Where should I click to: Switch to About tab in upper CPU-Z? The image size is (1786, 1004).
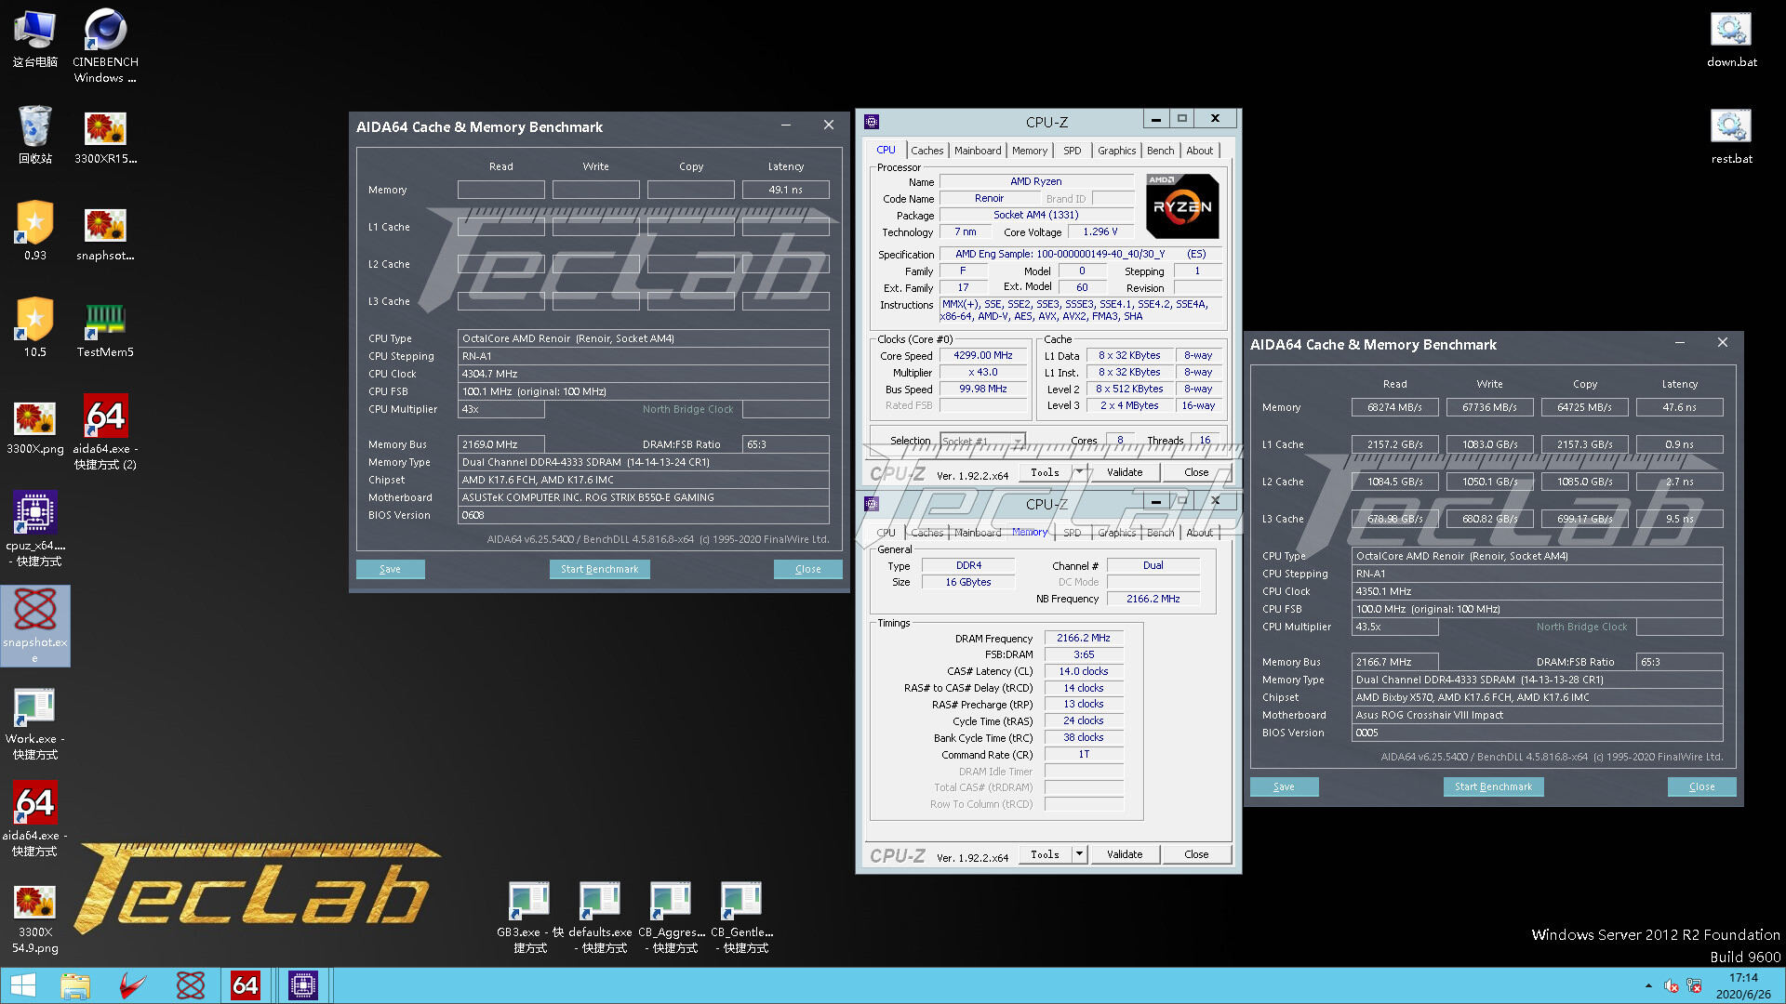point(1200,151)
